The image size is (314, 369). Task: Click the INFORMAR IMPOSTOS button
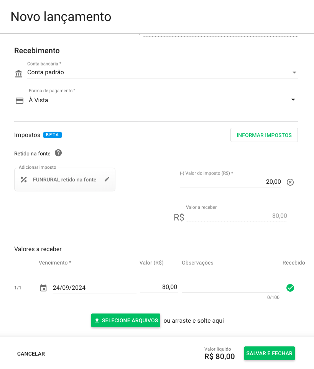pyautogui.click(x=264, y=135)
